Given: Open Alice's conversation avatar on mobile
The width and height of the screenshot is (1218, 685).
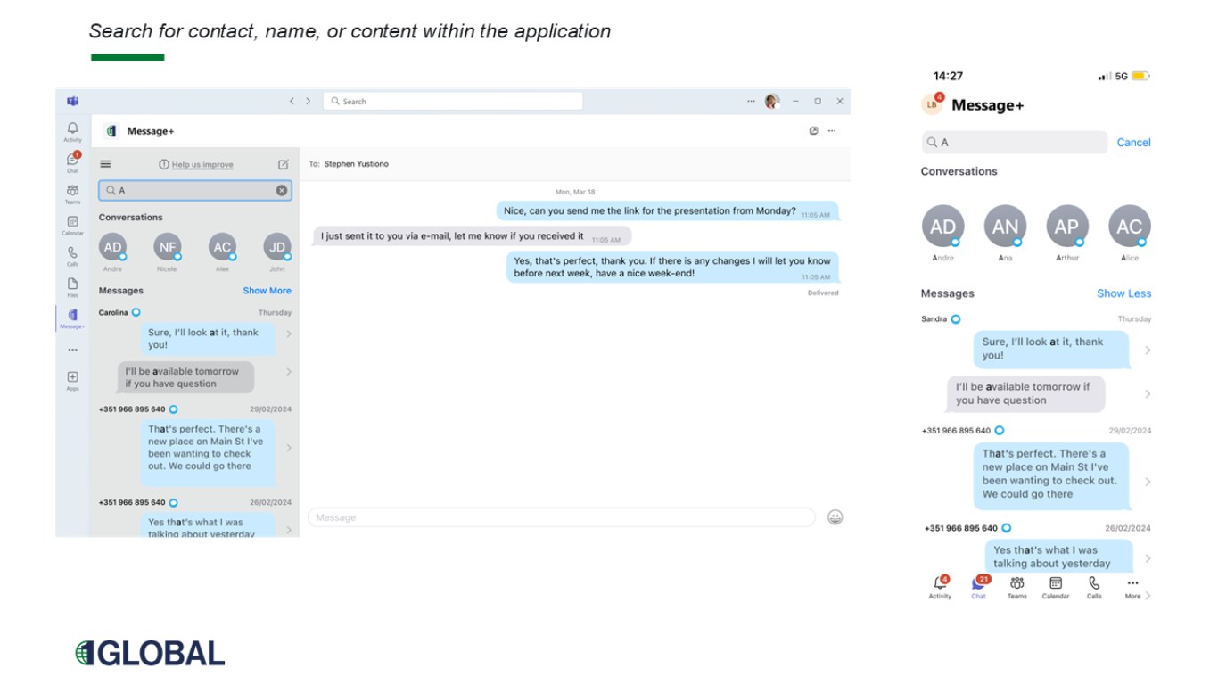Looking at the screenshot, I should [x=1129, y=227].
